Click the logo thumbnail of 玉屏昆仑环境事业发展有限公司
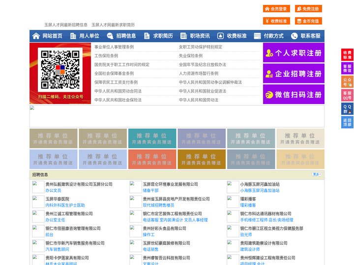The width and height of the screenshot is (354, 265). 136,187
